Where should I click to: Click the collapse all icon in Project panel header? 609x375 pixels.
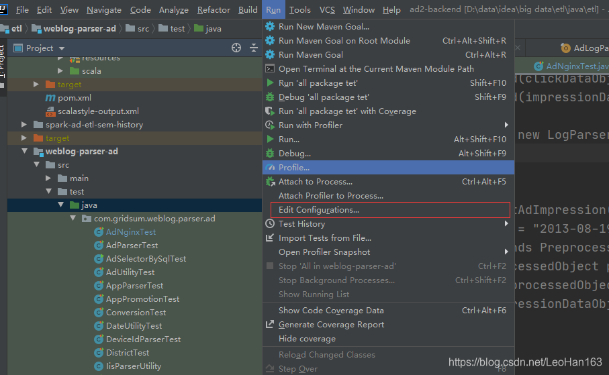[x=254, y=48]
